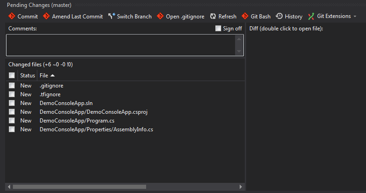Click the Git Extensions icon
The width and height of the screenshot is (366, 193).
coord(312,16)
